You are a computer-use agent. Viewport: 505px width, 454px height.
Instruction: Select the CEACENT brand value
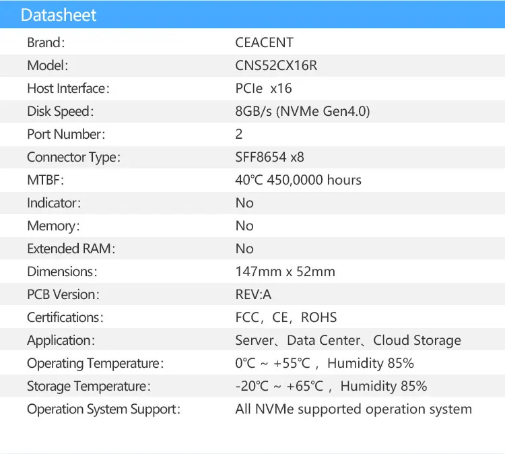(x=264, y=42)
